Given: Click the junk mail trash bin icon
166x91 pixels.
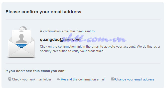Looking at the screenshot, I should click(10, 79).
